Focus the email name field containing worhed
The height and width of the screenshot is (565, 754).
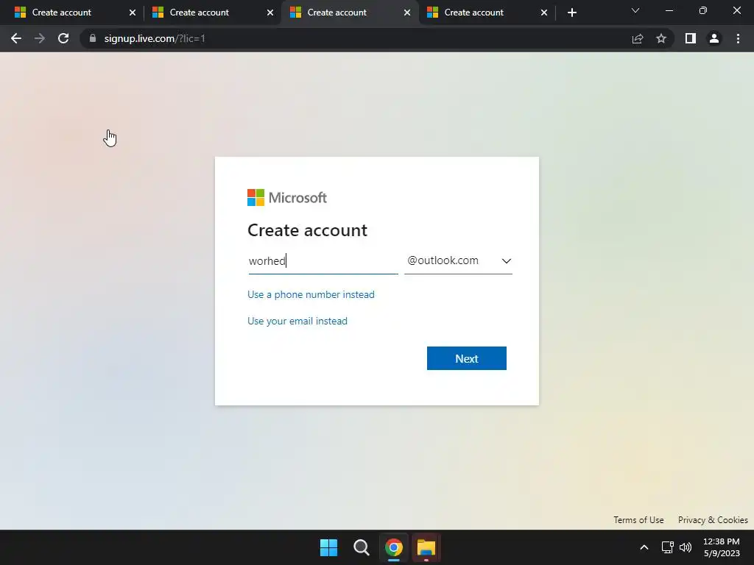323,261
